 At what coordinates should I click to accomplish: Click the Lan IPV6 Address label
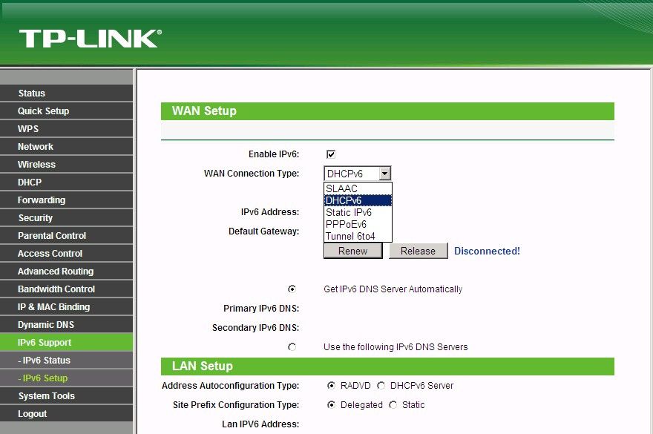point(260,424)
